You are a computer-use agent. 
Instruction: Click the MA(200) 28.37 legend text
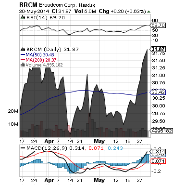[x=41, y=60]
